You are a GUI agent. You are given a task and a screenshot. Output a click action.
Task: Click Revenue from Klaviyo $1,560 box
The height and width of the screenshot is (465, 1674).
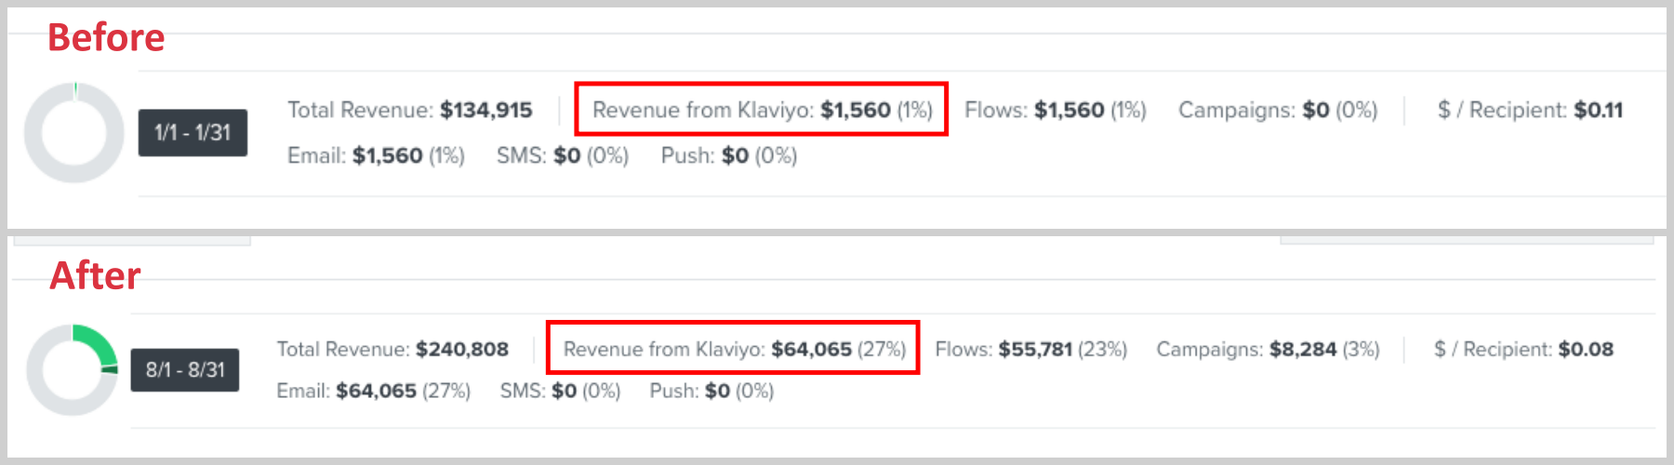[762, 110]
